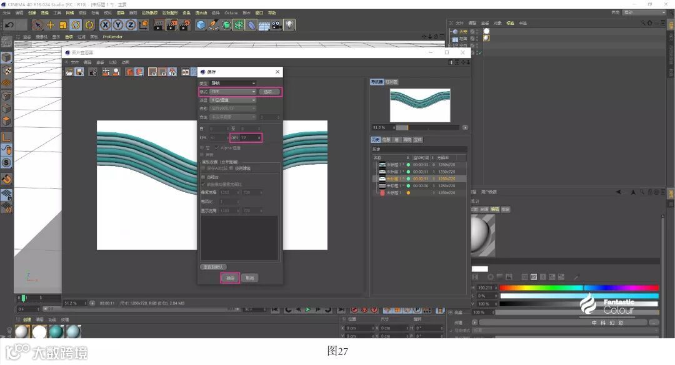Viewport: 675px width, 365px height.
Task: Click Render View clapperboard icon
Action: (x=158, y=25)
